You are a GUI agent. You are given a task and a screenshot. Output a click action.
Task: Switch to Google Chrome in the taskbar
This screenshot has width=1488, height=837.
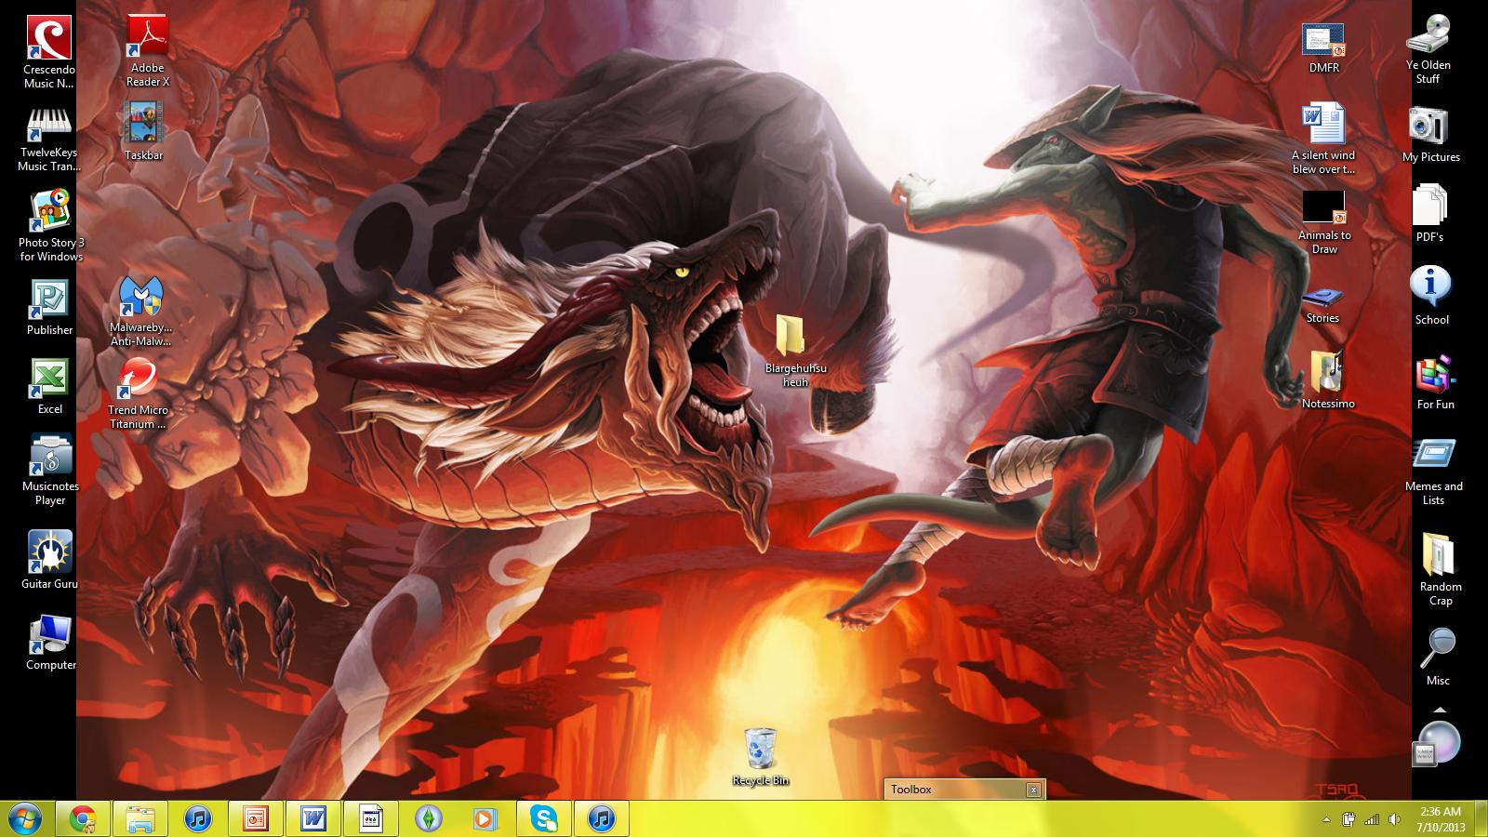coord(83,818)
